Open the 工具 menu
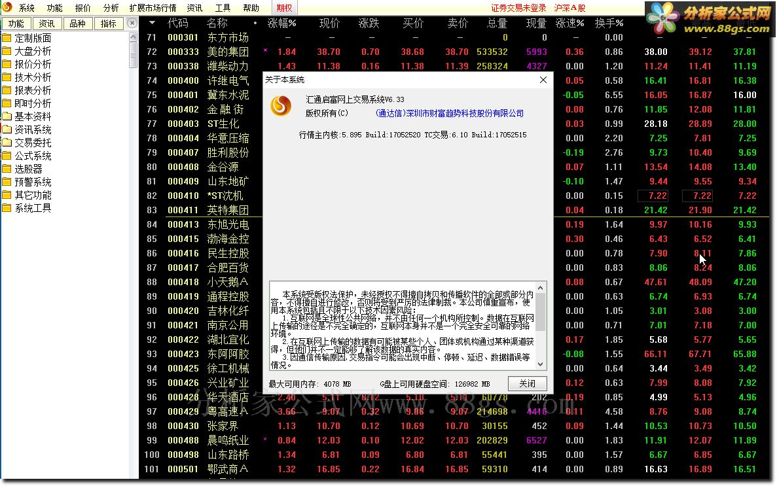 coord(223,8)
